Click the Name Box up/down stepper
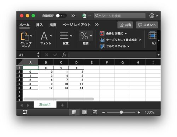 pyautogui.click(x=38, y=55)
